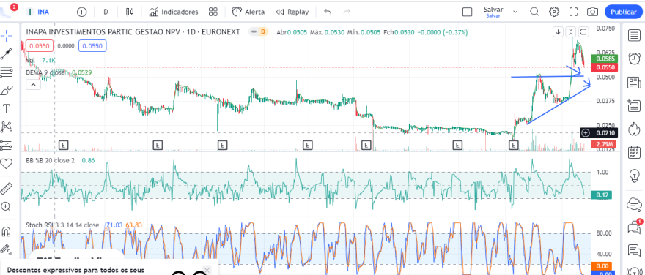Open the data window list icon
Image resolution: width=645 pixels, height=275 pixels.
(634, 106)
